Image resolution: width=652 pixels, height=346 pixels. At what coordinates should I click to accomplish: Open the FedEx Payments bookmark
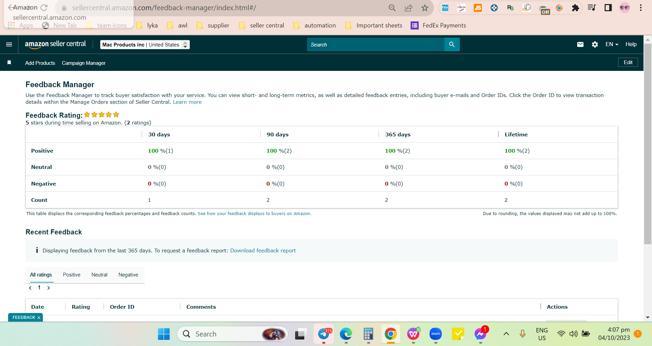click(438, 25)
